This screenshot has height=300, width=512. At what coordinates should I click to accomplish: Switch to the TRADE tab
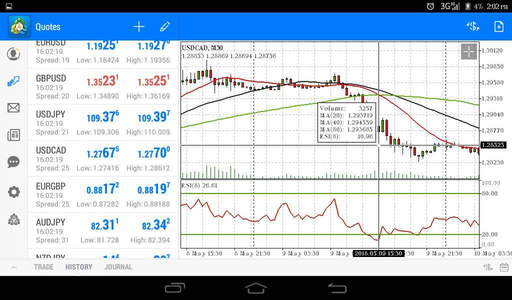coord(44,267)
